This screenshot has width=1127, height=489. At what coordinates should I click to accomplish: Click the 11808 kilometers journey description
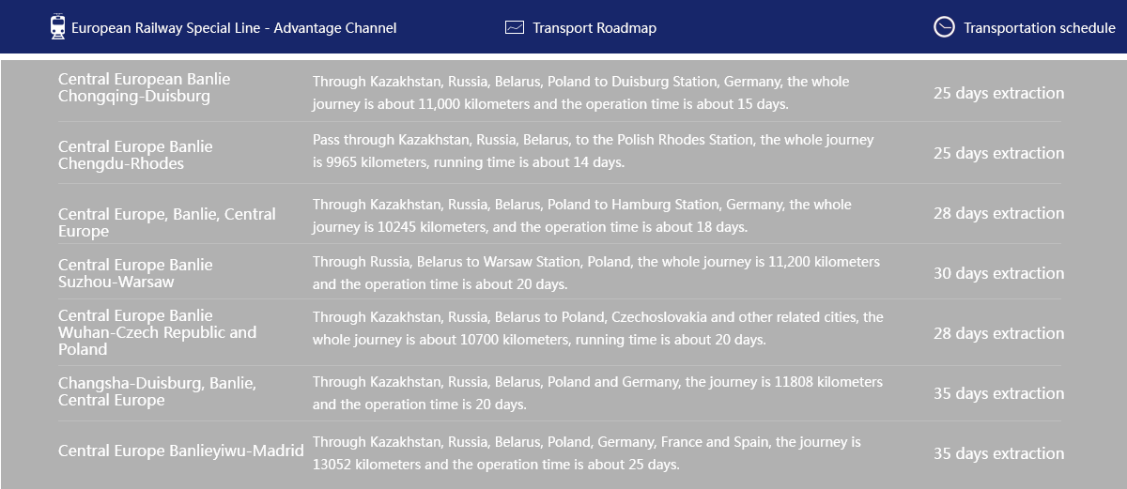[x=597, y=393]
